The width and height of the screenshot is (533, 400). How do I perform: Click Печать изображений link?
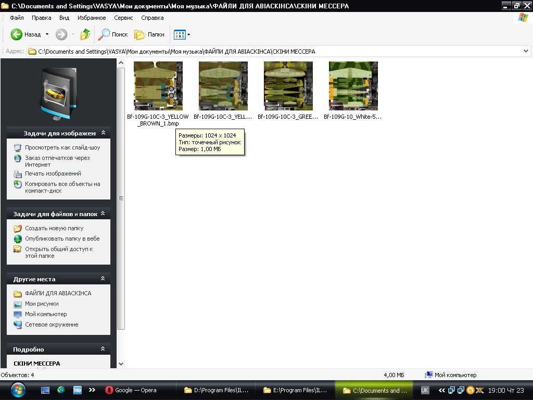53,173
